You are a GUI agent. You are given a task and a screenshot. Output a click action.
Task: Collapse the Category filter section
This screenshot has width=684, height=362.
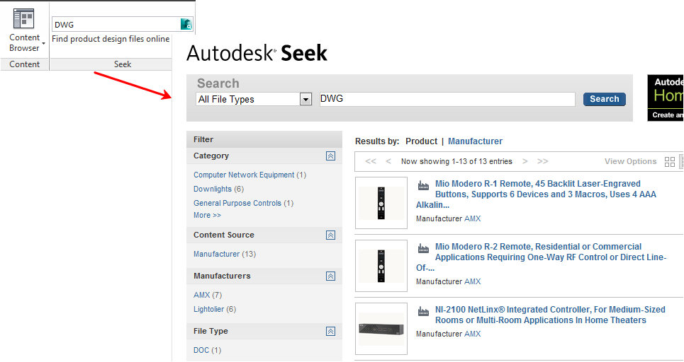tap(330, 156)
